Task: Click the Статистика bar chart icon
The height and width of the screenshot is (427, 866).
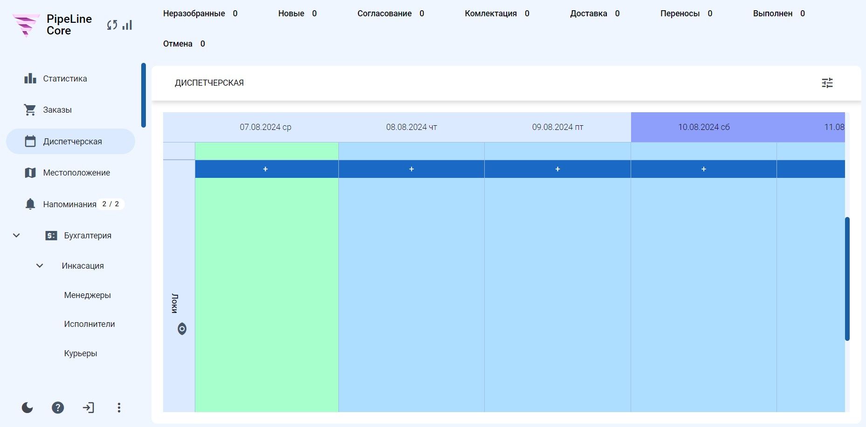Action: (30, 79)
